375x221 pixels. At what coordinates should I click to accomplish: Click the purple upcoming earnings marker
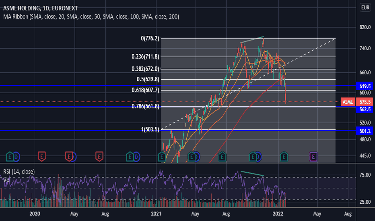coord(313,157)
